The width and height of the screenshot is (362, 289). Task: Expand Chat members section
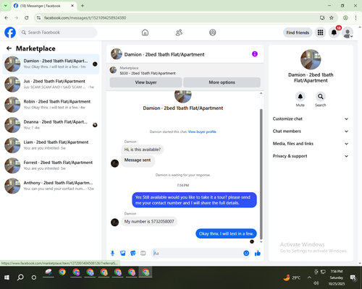tap(311, 131)
